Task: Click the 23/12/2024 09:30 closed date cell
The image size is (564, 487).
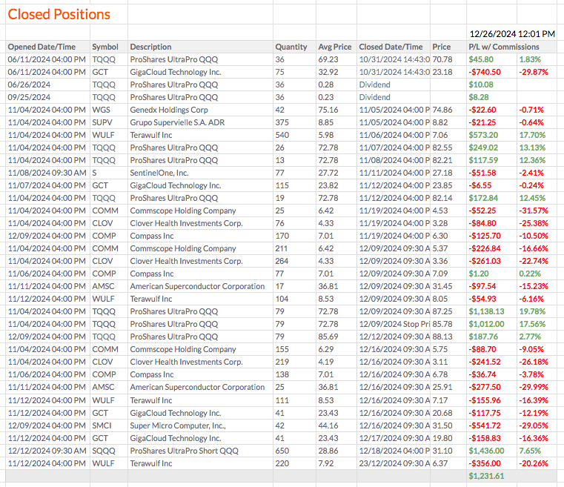Action: [394, 463]
